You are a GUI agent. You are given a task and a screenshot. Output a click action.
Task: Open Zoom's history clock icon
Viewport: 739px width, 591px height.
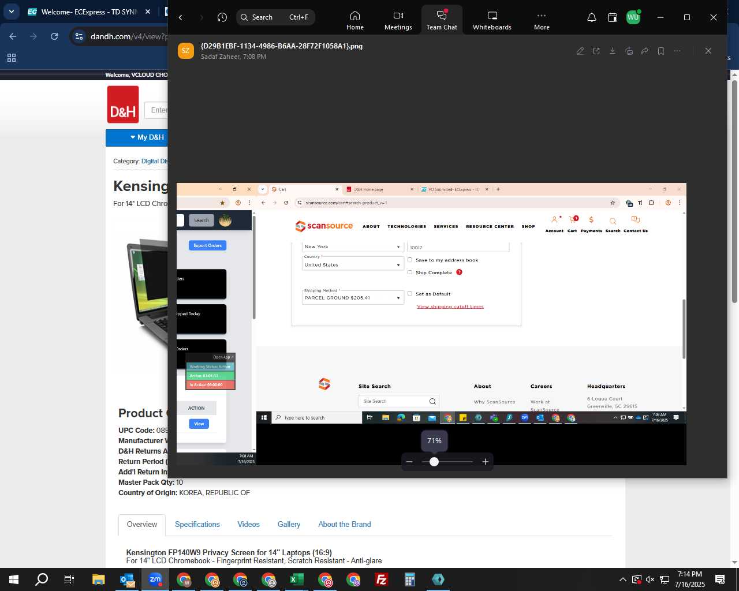click(222, 17)
